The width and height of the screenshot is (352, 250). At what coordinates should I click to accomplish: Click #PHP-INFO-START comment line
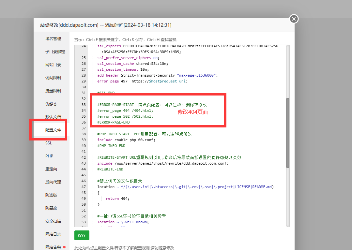point(144,134)
